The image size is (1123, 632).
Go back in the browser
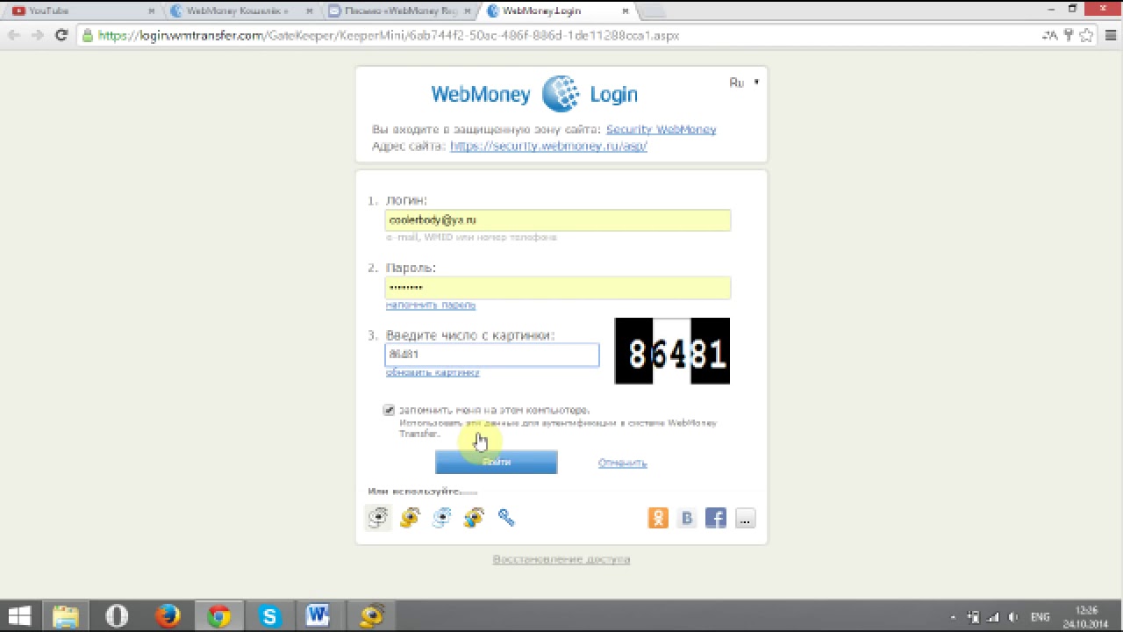(14, 35)
